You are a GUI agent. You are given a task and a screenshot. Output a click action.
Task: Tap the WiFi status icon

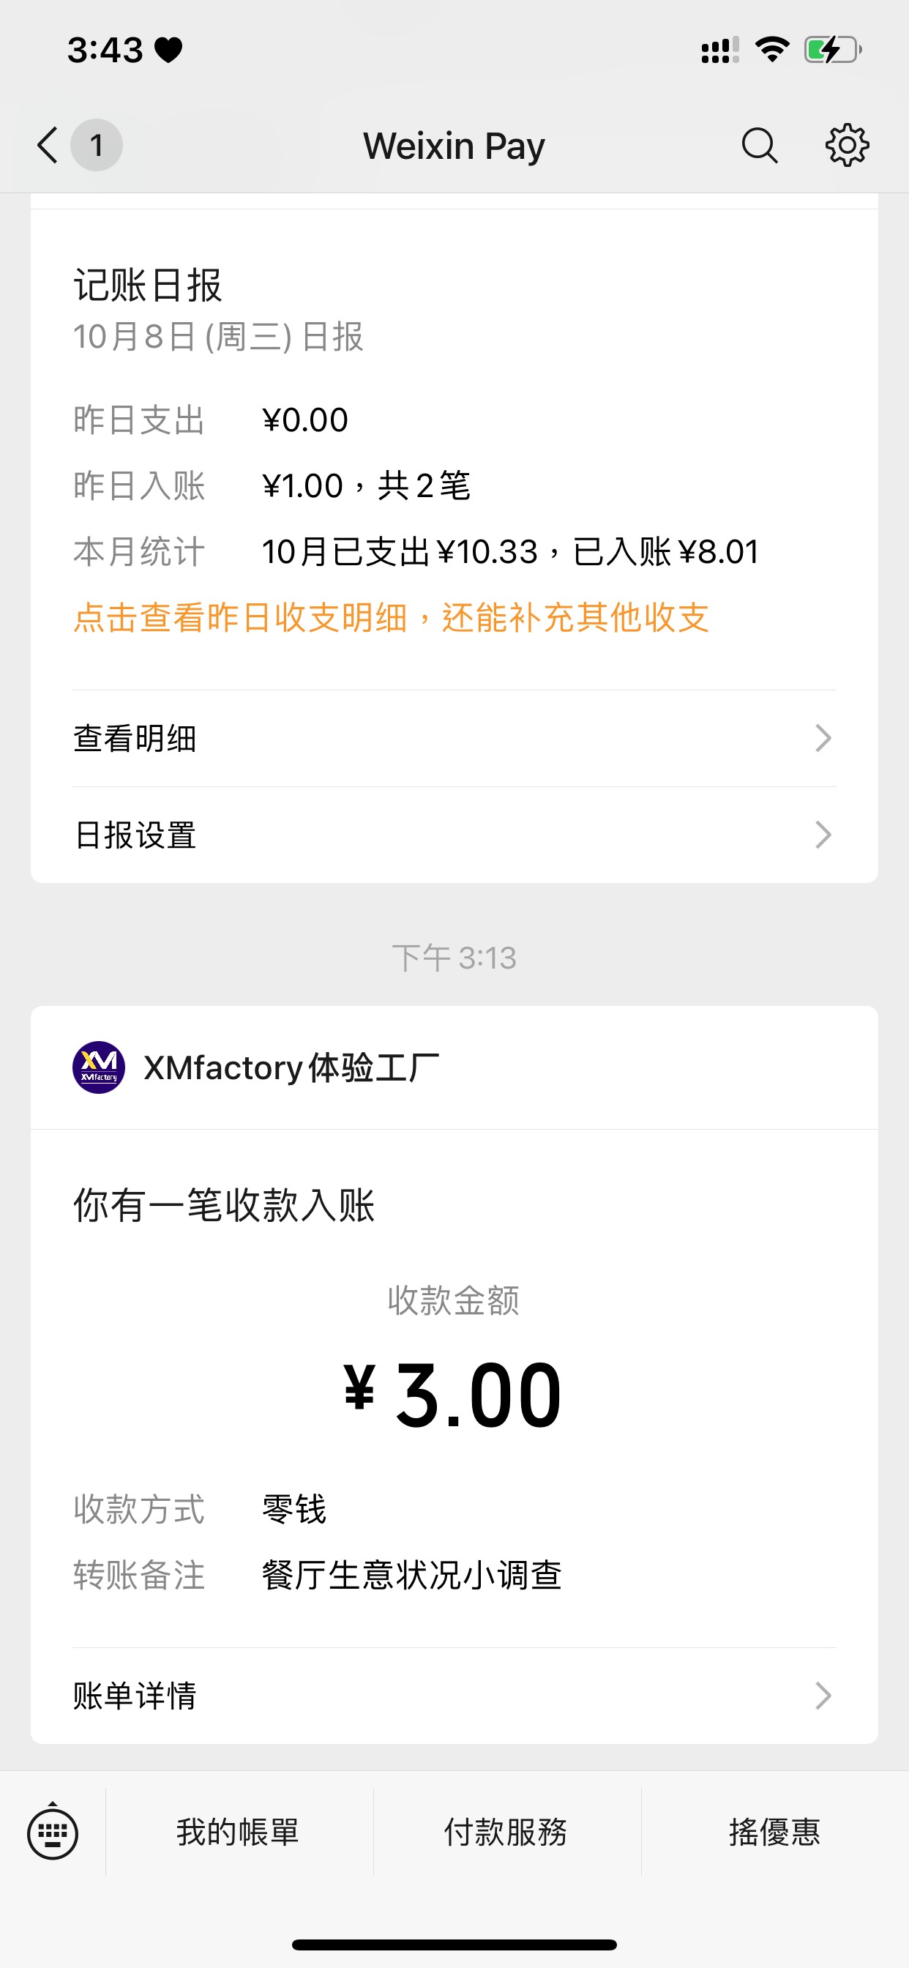[771, 51]
